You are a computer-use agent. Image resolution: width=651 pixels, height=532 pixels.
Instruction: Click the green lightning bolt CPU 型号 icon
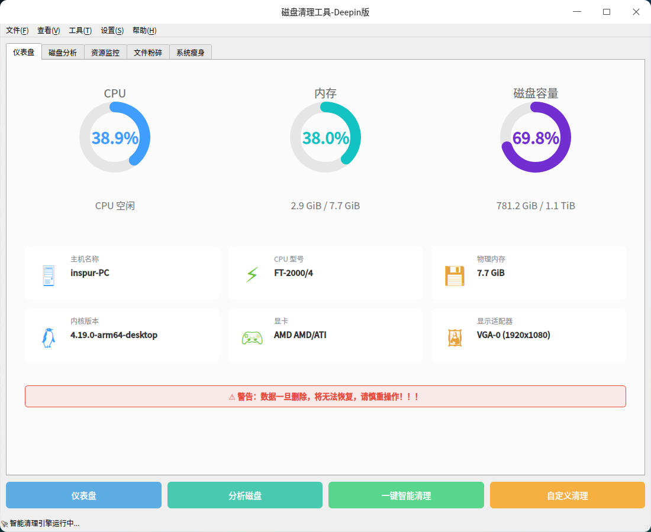(252, 275)
